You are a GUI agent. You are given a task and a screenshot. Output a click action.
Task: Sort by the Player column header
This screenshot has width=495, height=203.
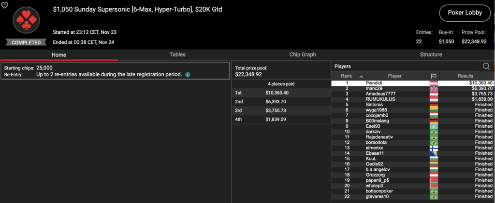point(394,76)
